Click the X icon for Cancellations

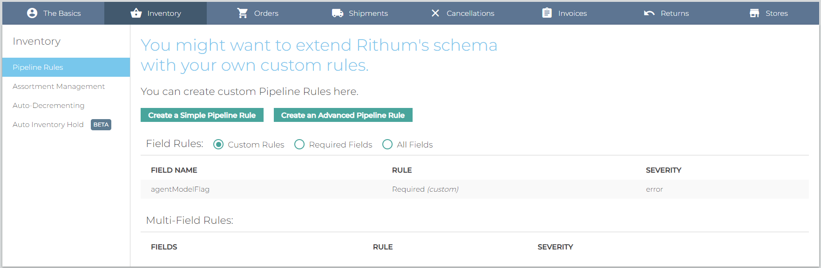[x=435, y=13]
